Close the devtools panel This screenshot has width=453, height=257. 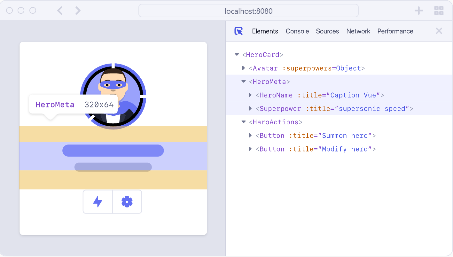coord(439,31)
